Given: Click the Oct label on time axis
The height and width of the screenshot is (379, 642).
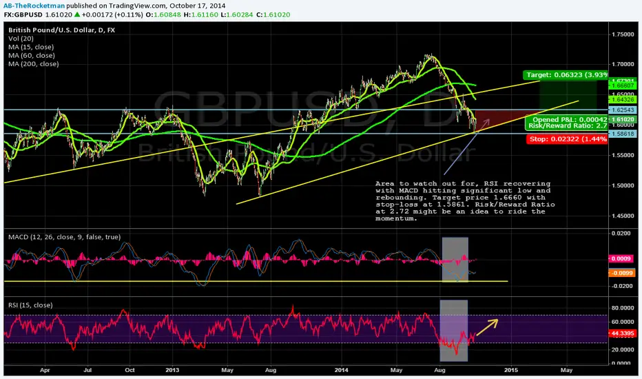Looking at the screenshot, I should click(x=130, y=371).
